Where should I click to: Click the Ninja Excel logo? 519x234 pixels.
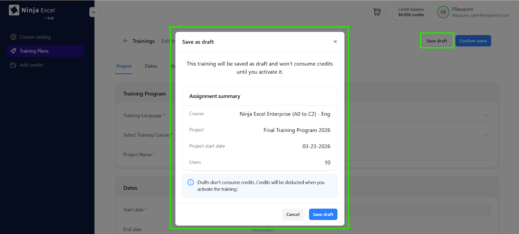point(32,12)
